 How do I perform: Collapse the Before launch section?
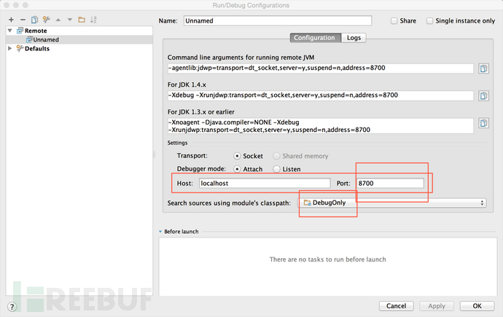(161, 232)
